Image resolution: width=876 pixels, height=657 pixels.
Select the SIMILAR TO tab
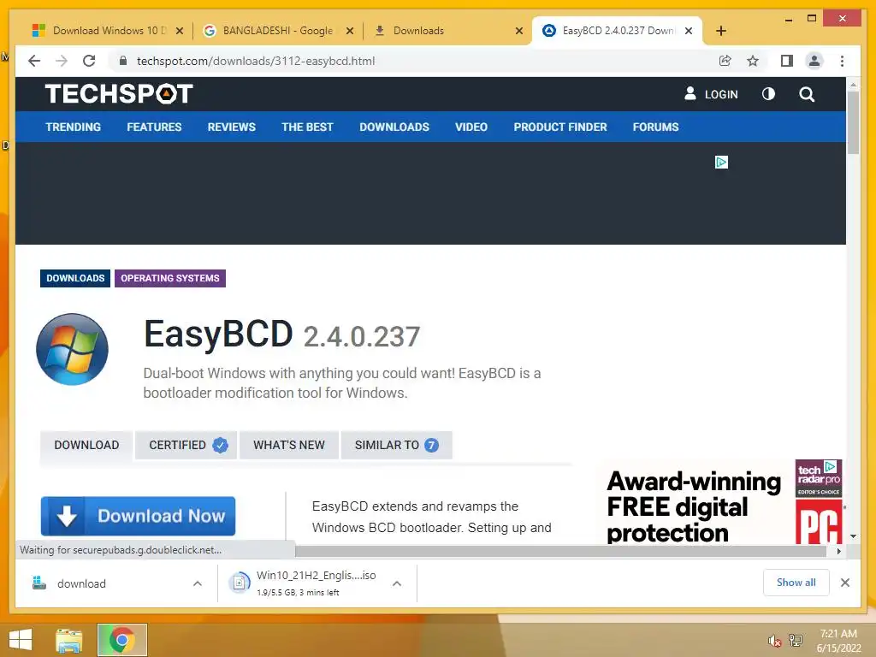[x=396, y=445]
